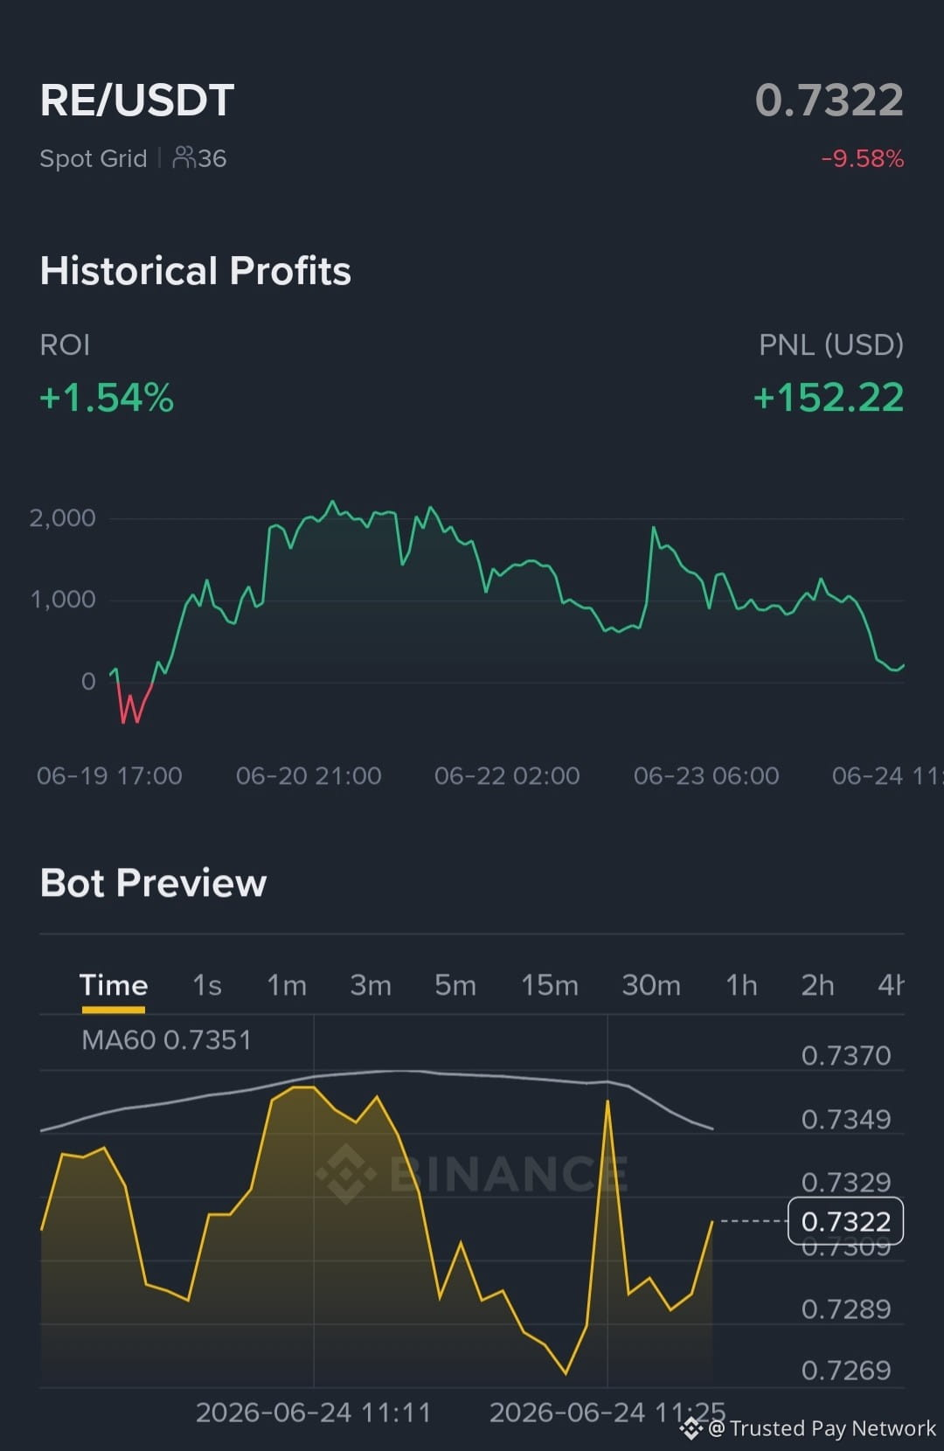944x1451 pixels.
Task: Select the partially visible 4h interval
Action: tap(891, 985)
